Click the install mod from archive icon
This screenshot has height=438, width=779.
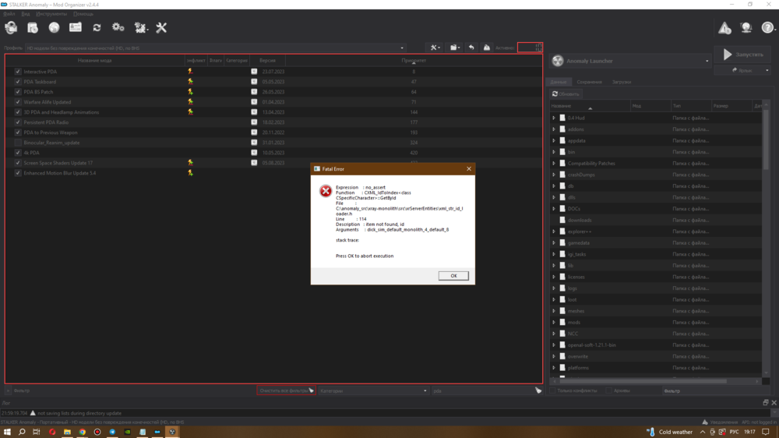click(32, 28)
